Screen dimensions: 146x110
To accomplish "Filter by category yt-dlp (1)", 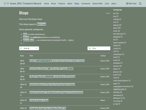I will click(117, 104).
